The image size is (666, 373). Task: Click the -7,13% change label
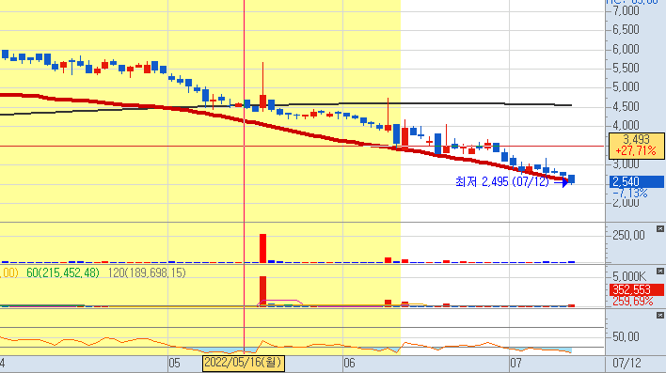[x=630, y=194]
